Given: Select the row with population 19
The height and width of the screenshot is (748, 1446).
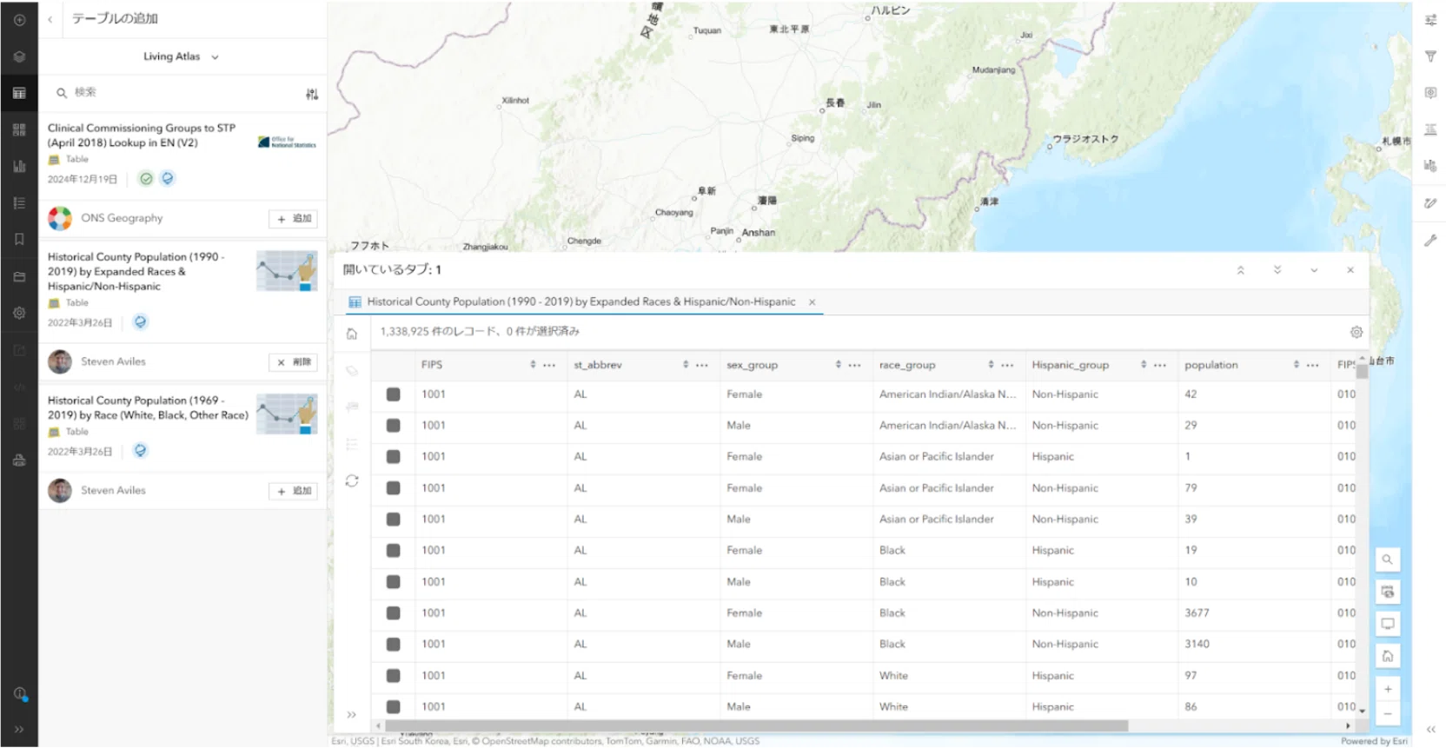Looking at the screenshot, I should tap(394, 551).
